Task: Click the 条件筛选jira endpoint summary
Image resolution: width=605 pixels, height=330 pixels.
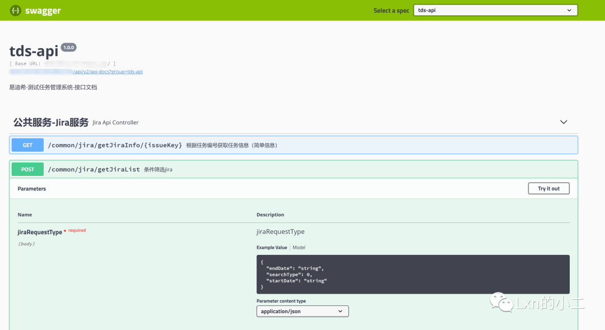Action: click(x=158, y=169)
